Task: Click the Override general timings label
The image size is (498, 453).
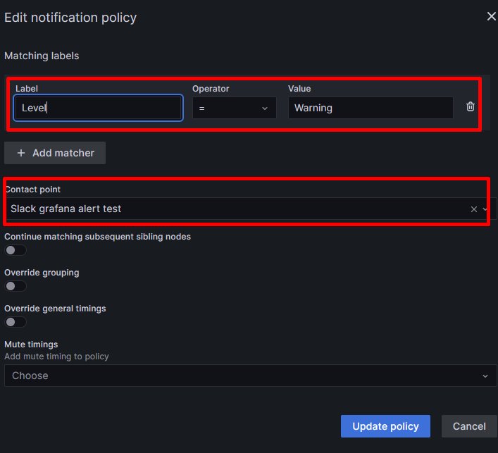Action: (x=55, y=309)
